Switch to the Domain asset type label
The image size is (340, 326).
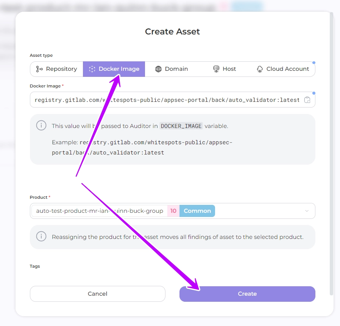[176, 69]
